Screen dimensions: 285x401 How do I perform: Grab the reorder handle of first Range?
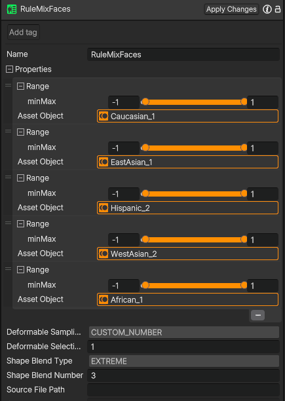[x=8, y=85]
